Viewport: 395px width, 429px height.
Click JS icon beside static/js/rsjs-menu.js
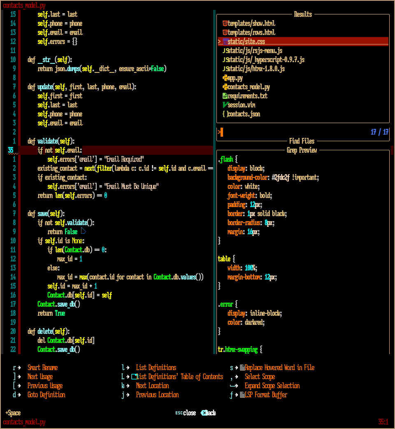tap(225, 51)
